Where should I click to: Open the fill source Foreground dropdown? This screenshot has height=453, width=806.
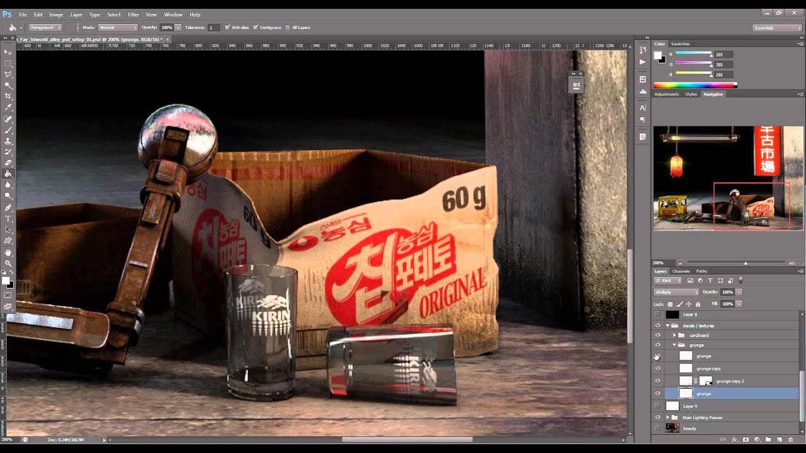(45, 28)
